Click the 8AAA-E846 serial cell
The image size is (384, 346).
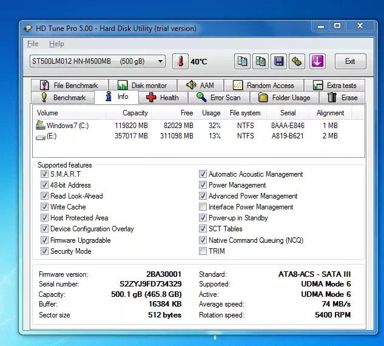click(x=288, y=126)
